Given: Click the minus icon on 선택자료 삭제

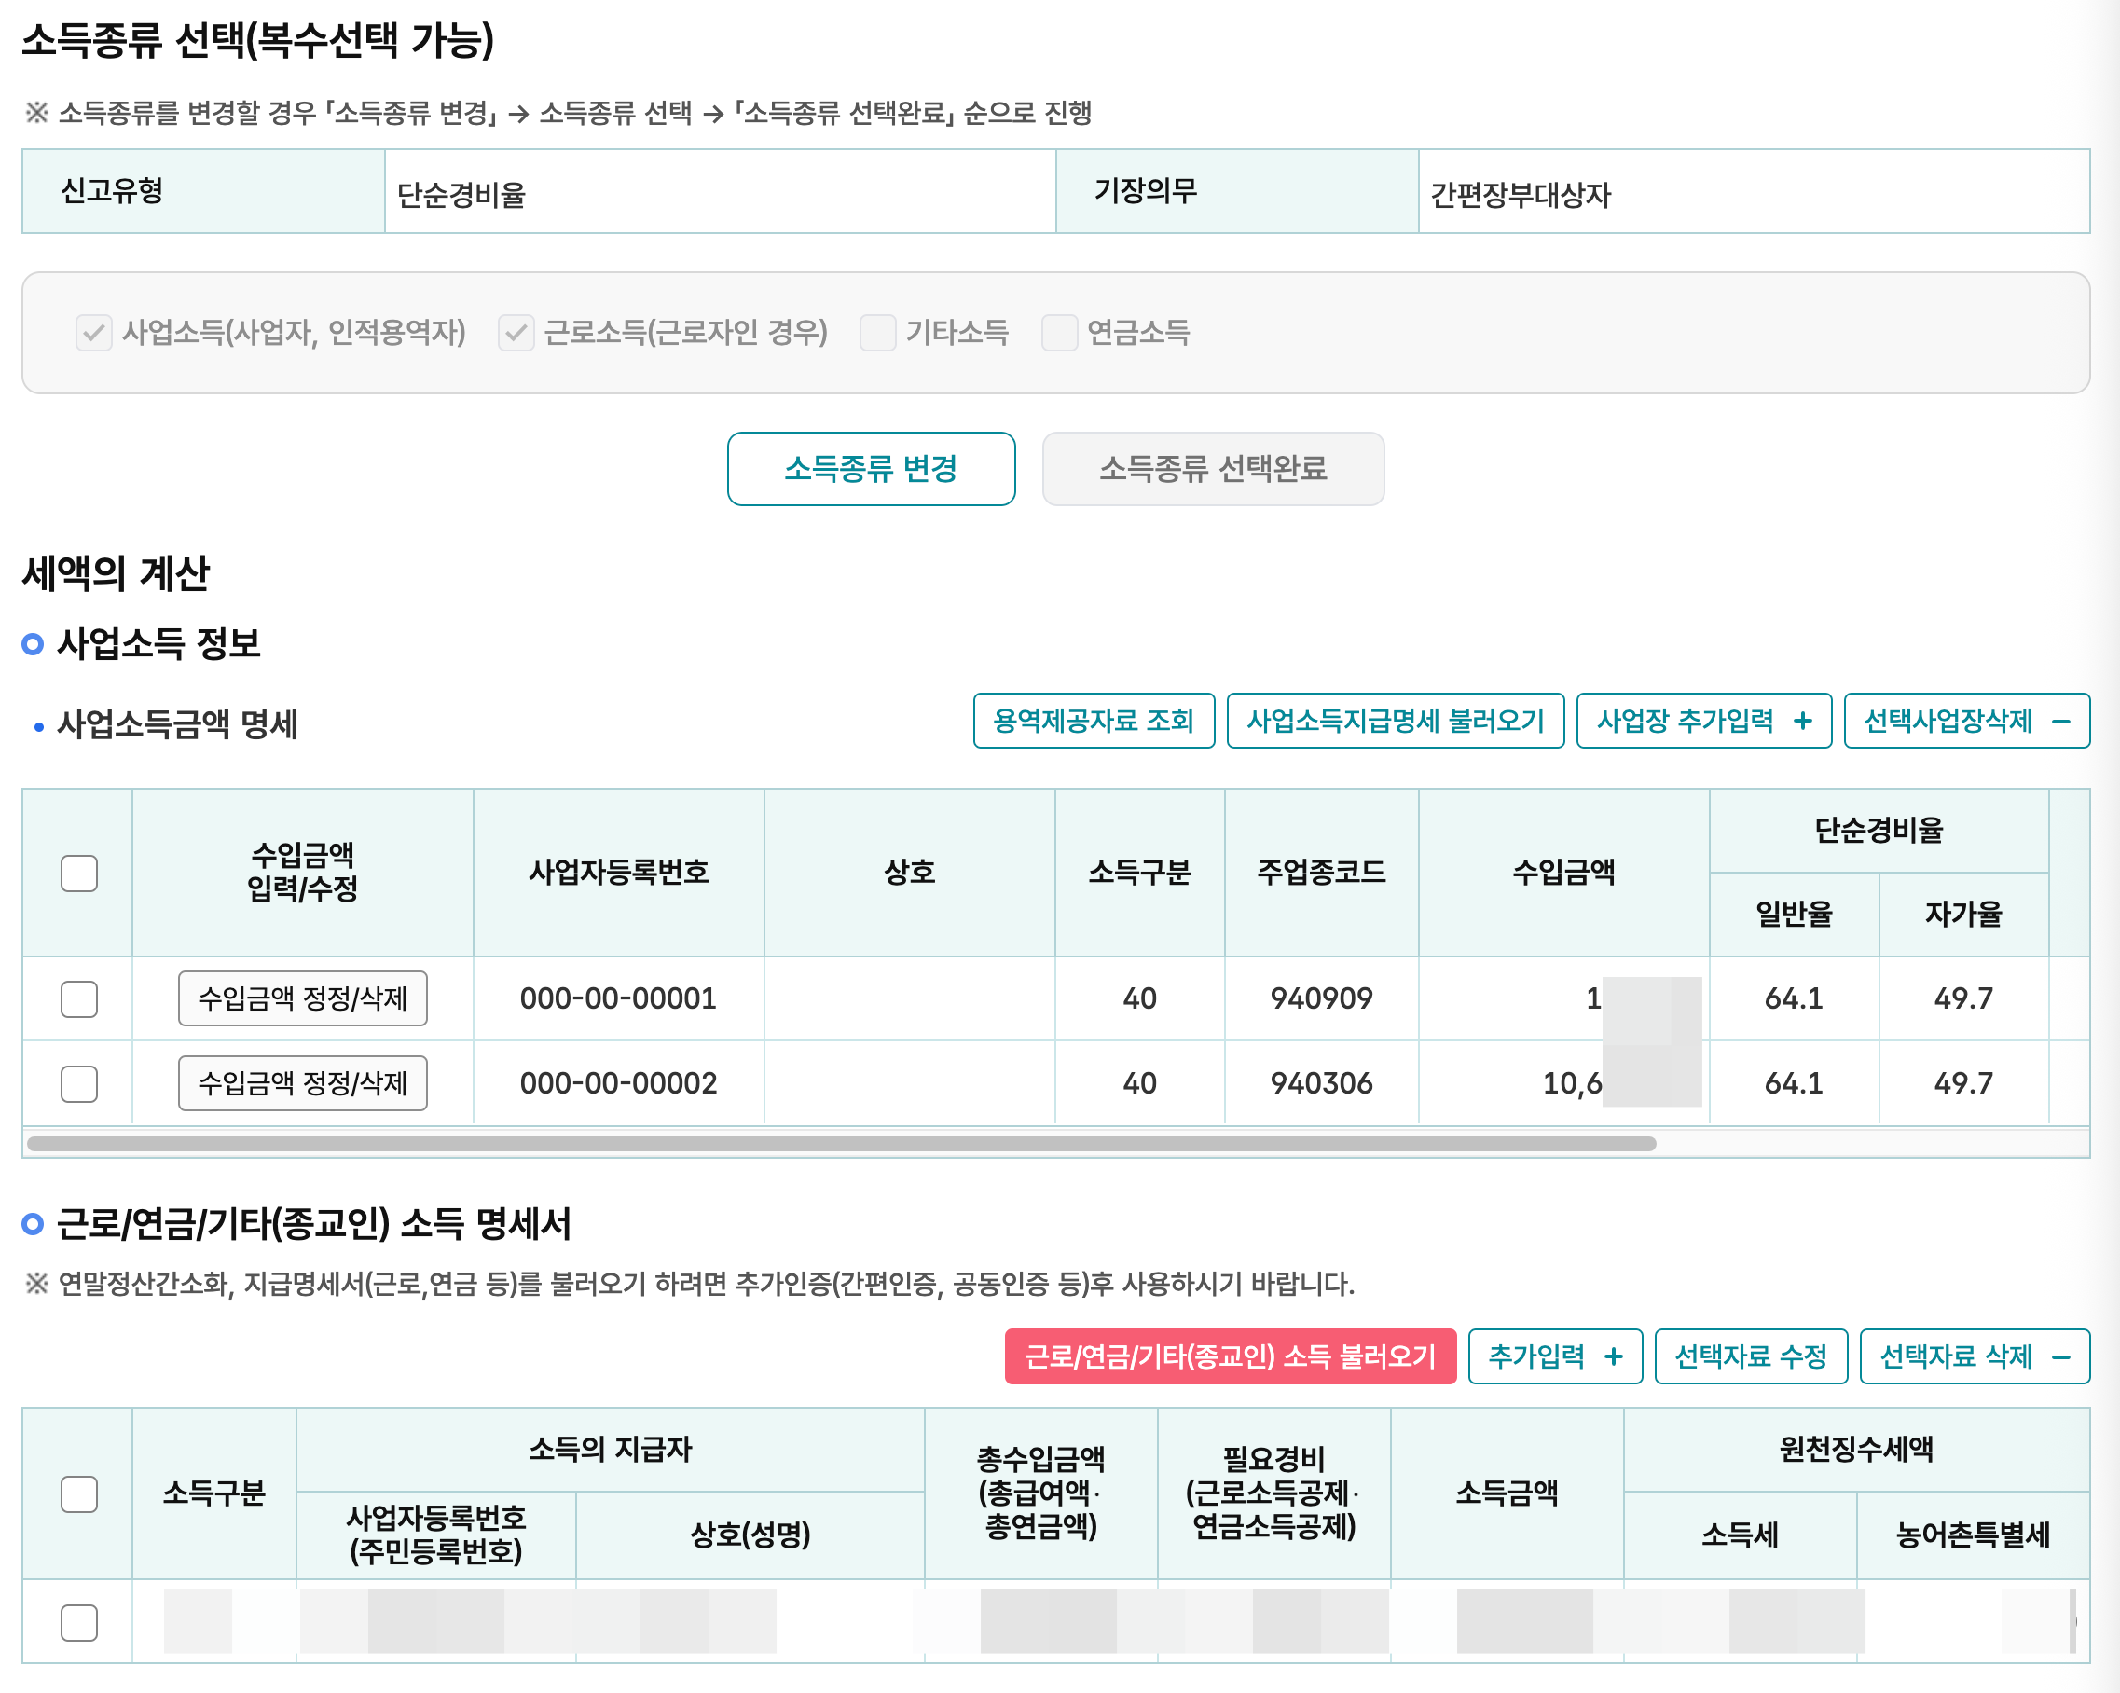Looking at the screenshot, I should click(2061, 1356).
